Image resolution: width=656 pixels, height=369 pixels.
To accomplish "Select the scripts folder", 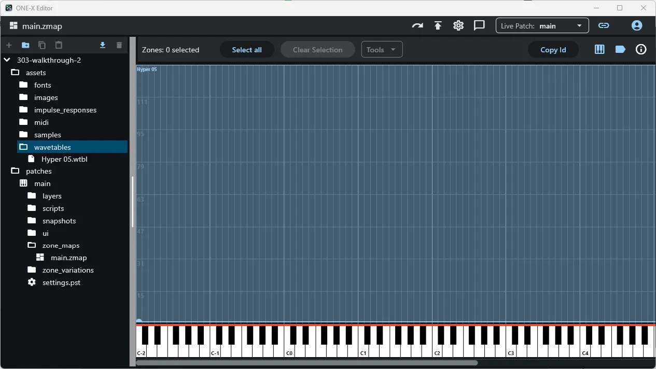I will (x=53, y=208).
